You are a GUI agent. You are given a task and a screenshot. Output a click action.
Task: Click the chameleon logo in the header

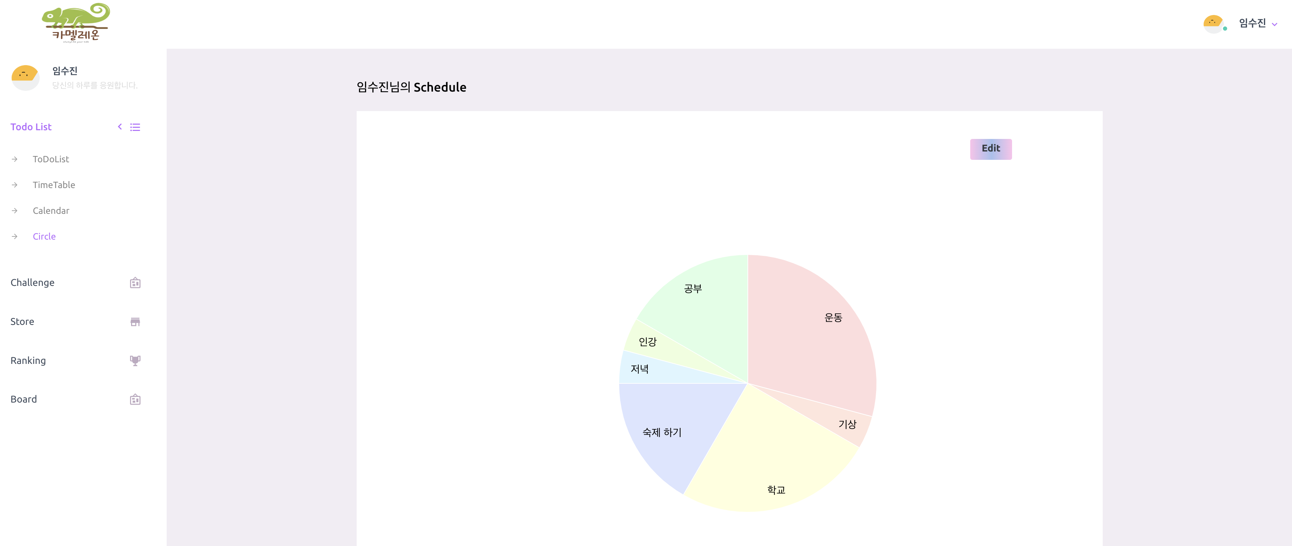pos(76,23)
